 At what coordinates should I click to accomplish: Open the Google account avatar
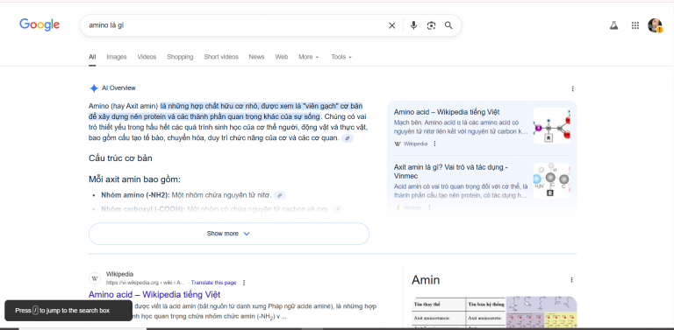click(655, 25)
